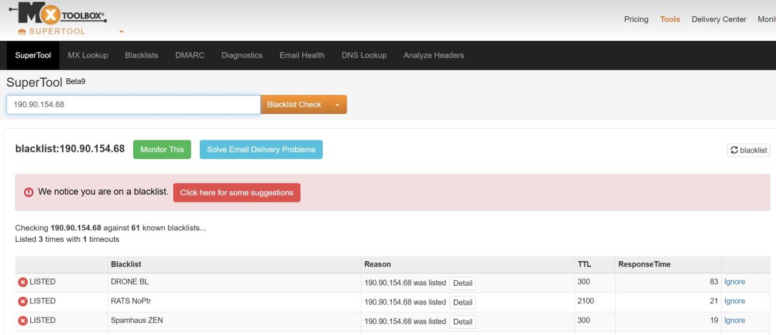
Task: Select the Email Health tab
Action: [x=302, y=55]
